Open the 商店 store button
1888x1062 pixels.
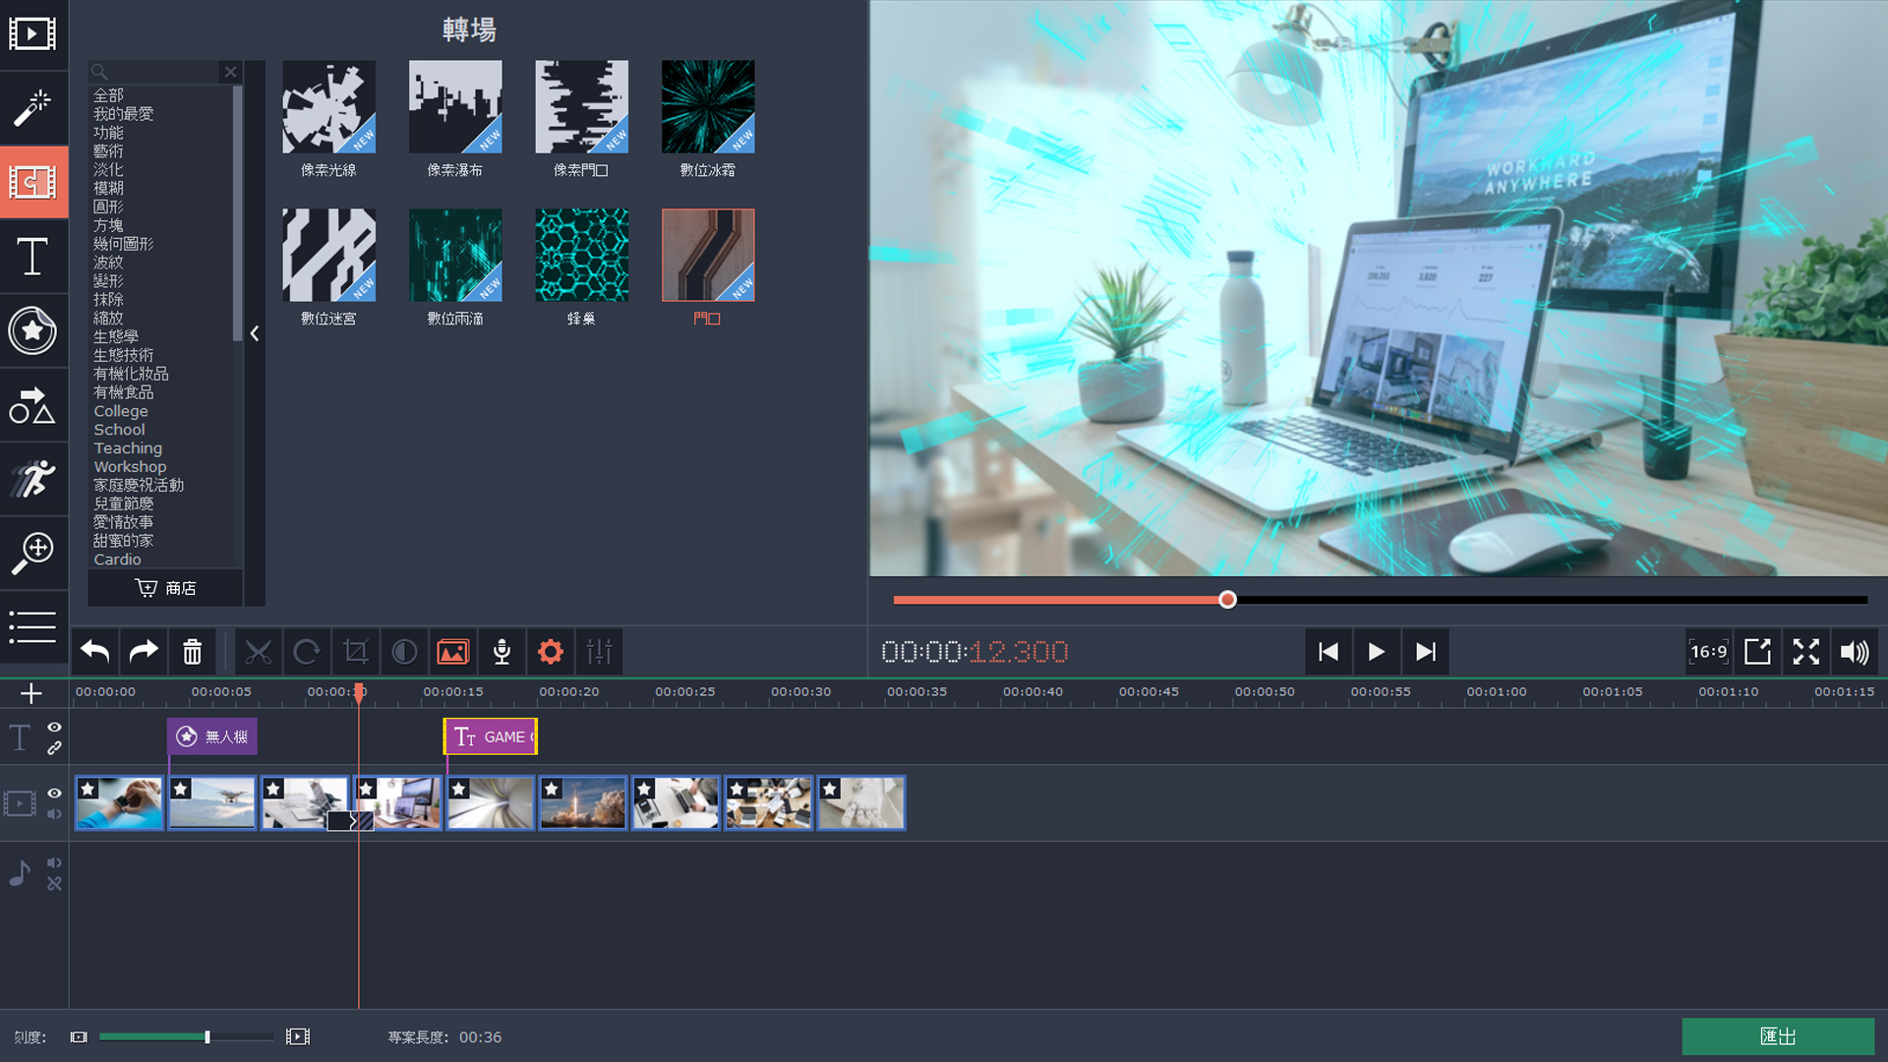click(x=165, y=588)
